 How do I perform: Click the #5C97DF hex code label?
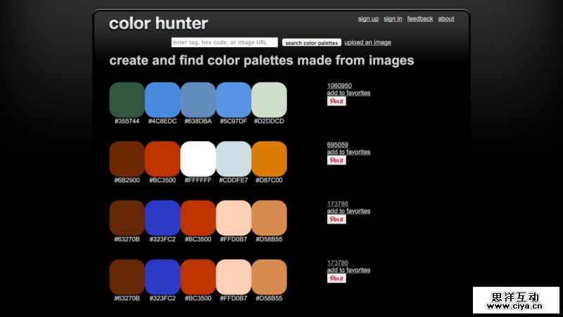click(234, 121)
